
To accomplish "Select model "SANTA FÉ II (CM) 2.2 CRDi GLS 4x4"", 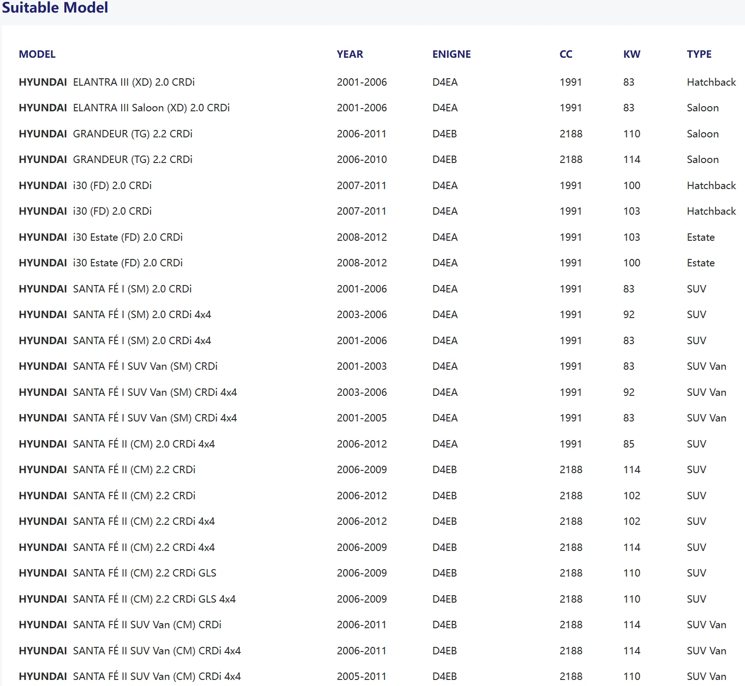I will 154,599.
